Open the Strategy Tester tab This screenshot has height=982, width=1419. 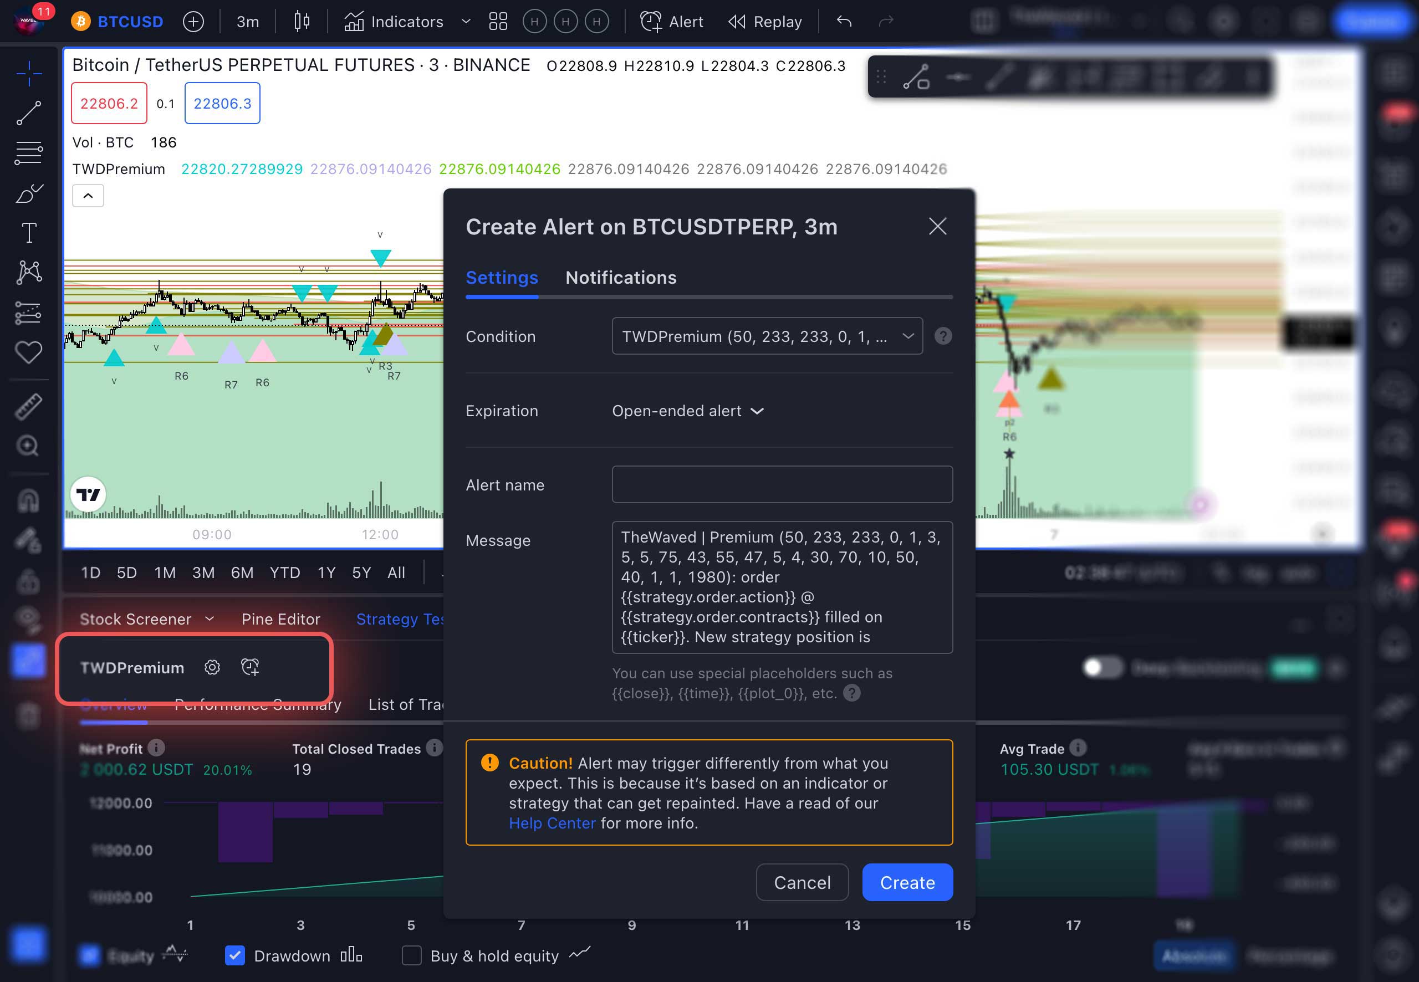point(400,619)
